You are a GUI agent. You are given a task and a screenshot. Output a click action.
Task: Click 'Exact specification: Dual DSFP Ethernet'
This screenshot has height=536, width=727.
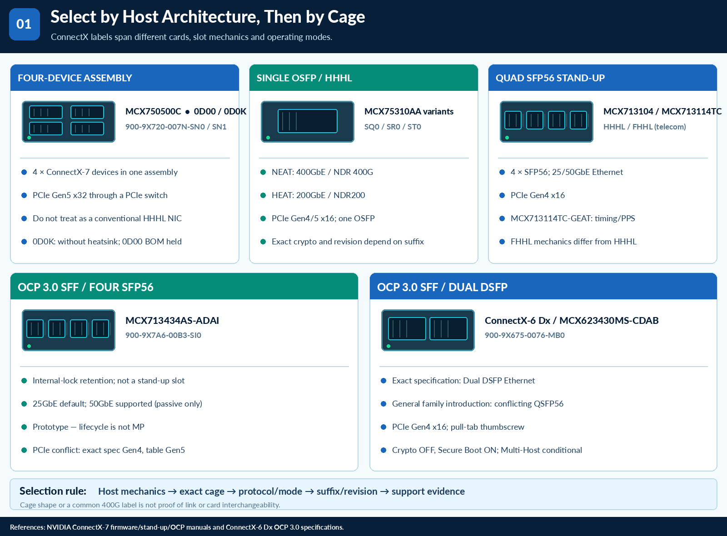(x=463, y=381)
